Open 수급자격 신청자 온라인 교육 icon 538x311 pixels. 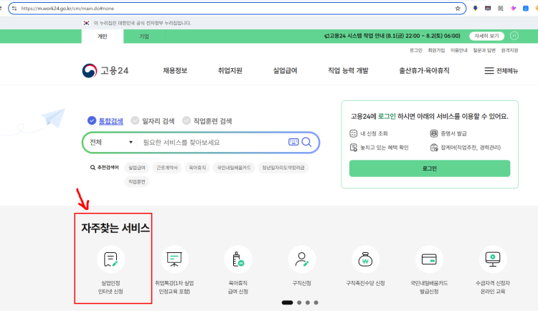point(493,259)
